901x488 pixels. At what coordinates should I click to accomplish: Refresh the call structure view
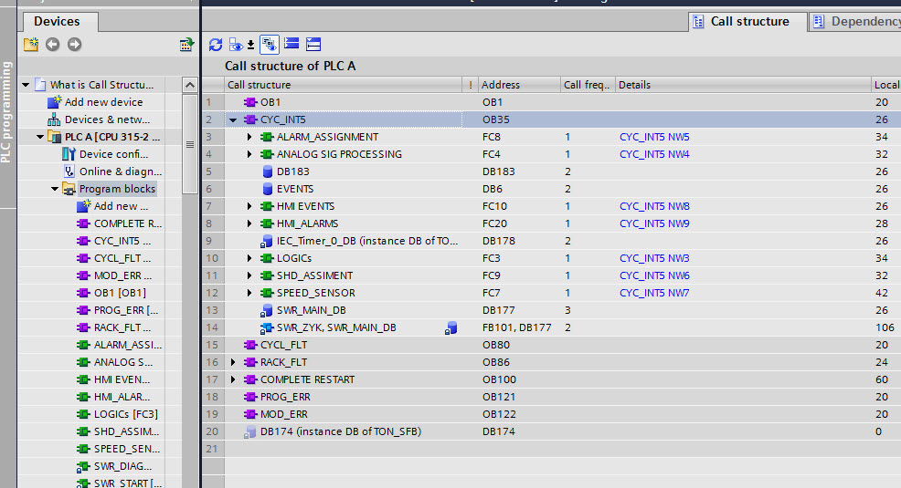point(216,44)
